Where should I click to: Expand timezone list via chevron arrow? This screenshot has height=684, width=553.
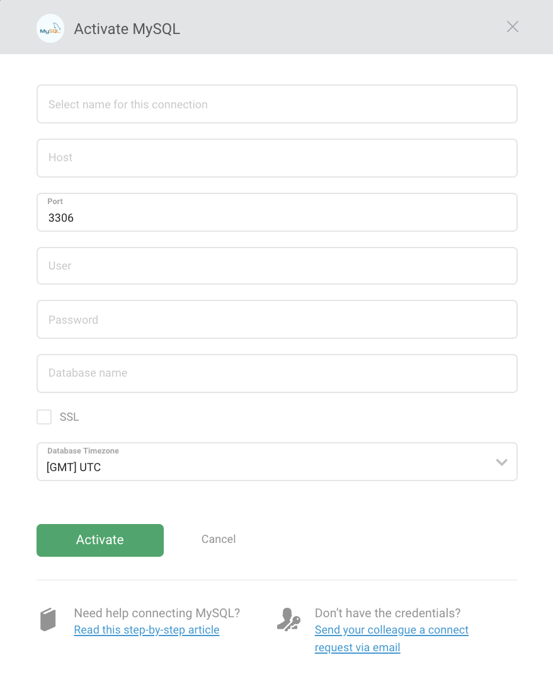(x=501, y=462)
